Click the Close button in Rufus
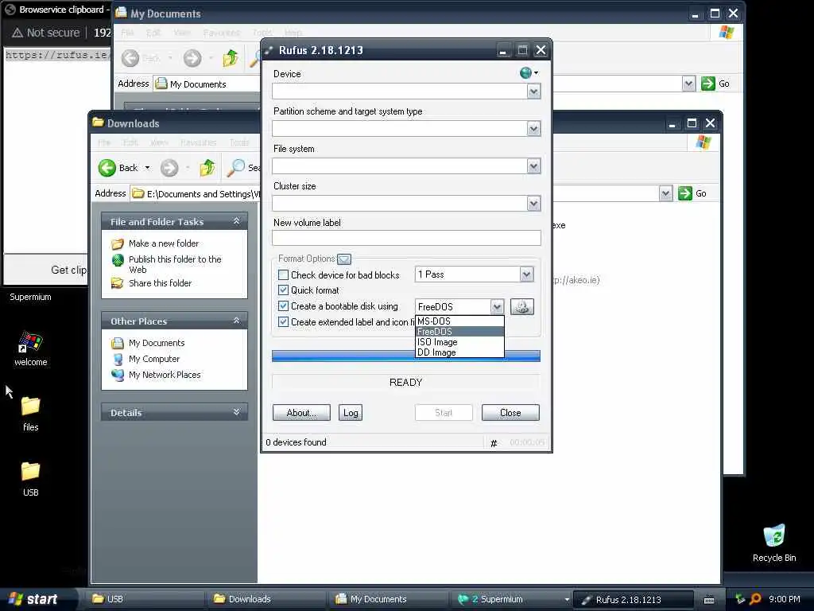 [510, 413]
